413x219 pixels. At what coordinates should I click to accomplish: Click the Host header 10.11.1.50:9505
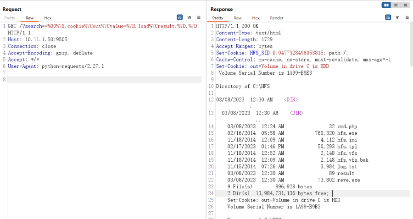[x=38, y=39]
